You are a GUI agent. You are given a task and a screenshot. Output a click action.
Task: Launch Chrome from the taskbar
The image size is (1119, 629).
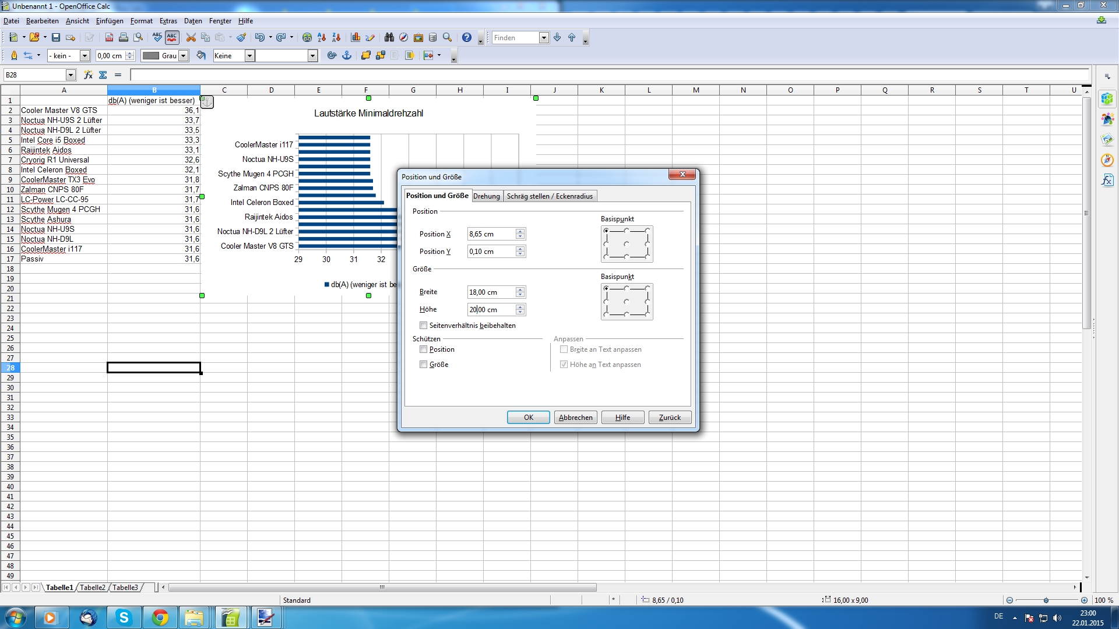pos(160,618)
